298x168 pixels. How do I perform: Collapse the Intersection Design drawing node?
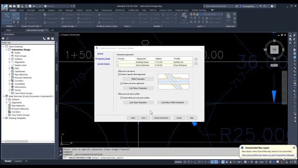coord(7,49)
